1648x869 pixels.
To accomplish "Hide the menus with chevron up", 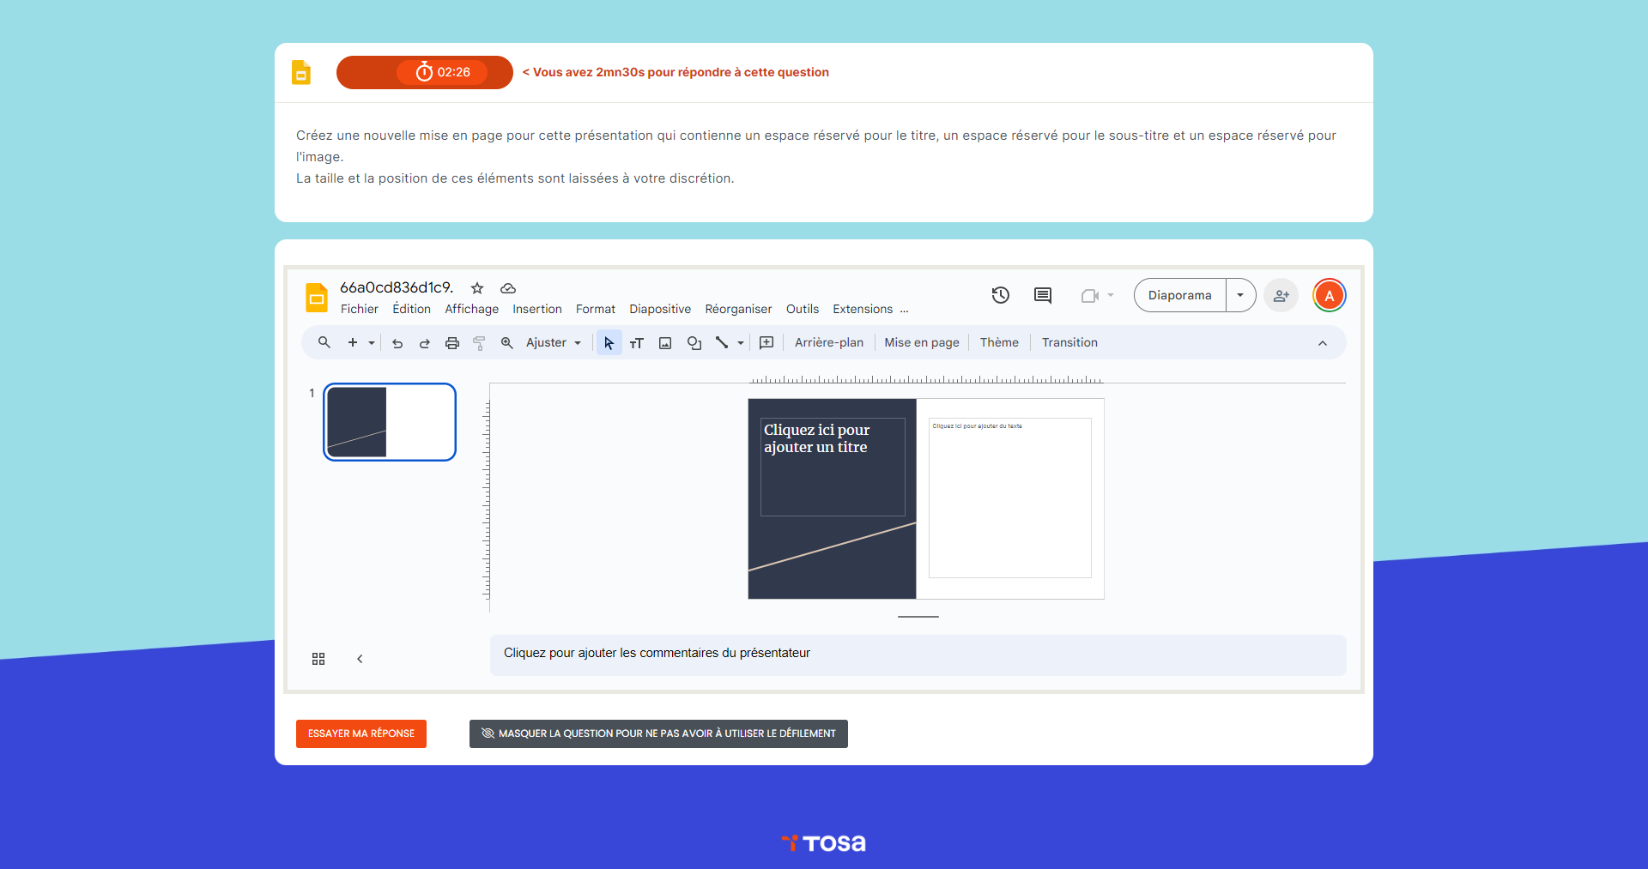I will (x=1323, y=343).
